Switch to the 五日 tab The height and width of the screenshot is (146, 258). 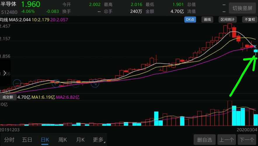[27, 140]
